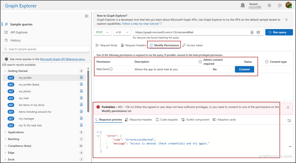Collapse the root JSON object in response
Viewport: 296px width, 163px height.
click(98, 132)
